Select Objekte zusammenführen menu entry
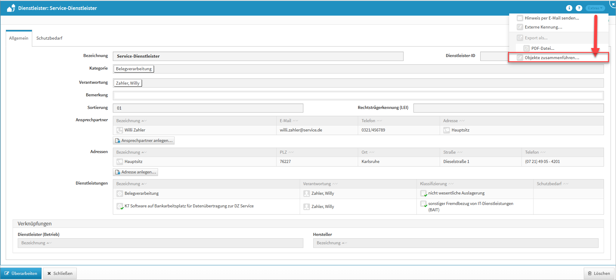This screenshot has width=616, height=280. (x=552, y=58)
